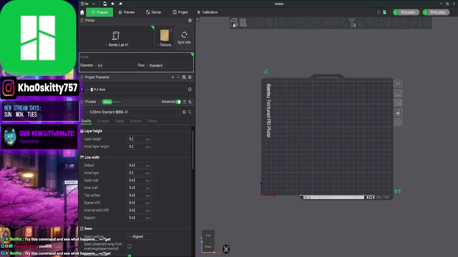Open the Strength settings tab

(x=103, y=121)
